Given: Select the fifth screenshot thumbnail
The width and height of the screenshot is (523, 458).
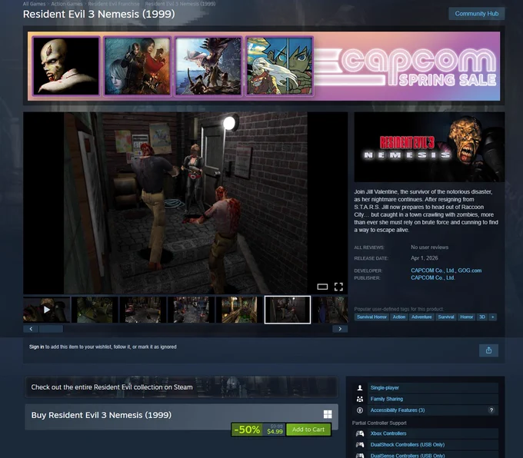Looking at the screenshot, I should [x=239, y=310].
